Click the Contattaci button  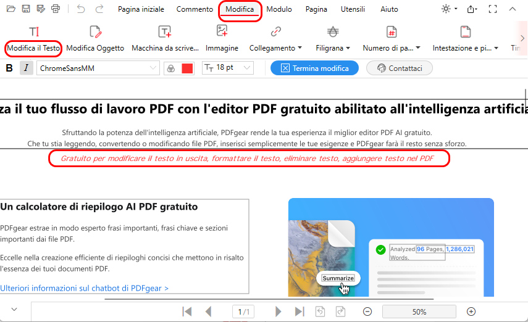tap(400, 68)
